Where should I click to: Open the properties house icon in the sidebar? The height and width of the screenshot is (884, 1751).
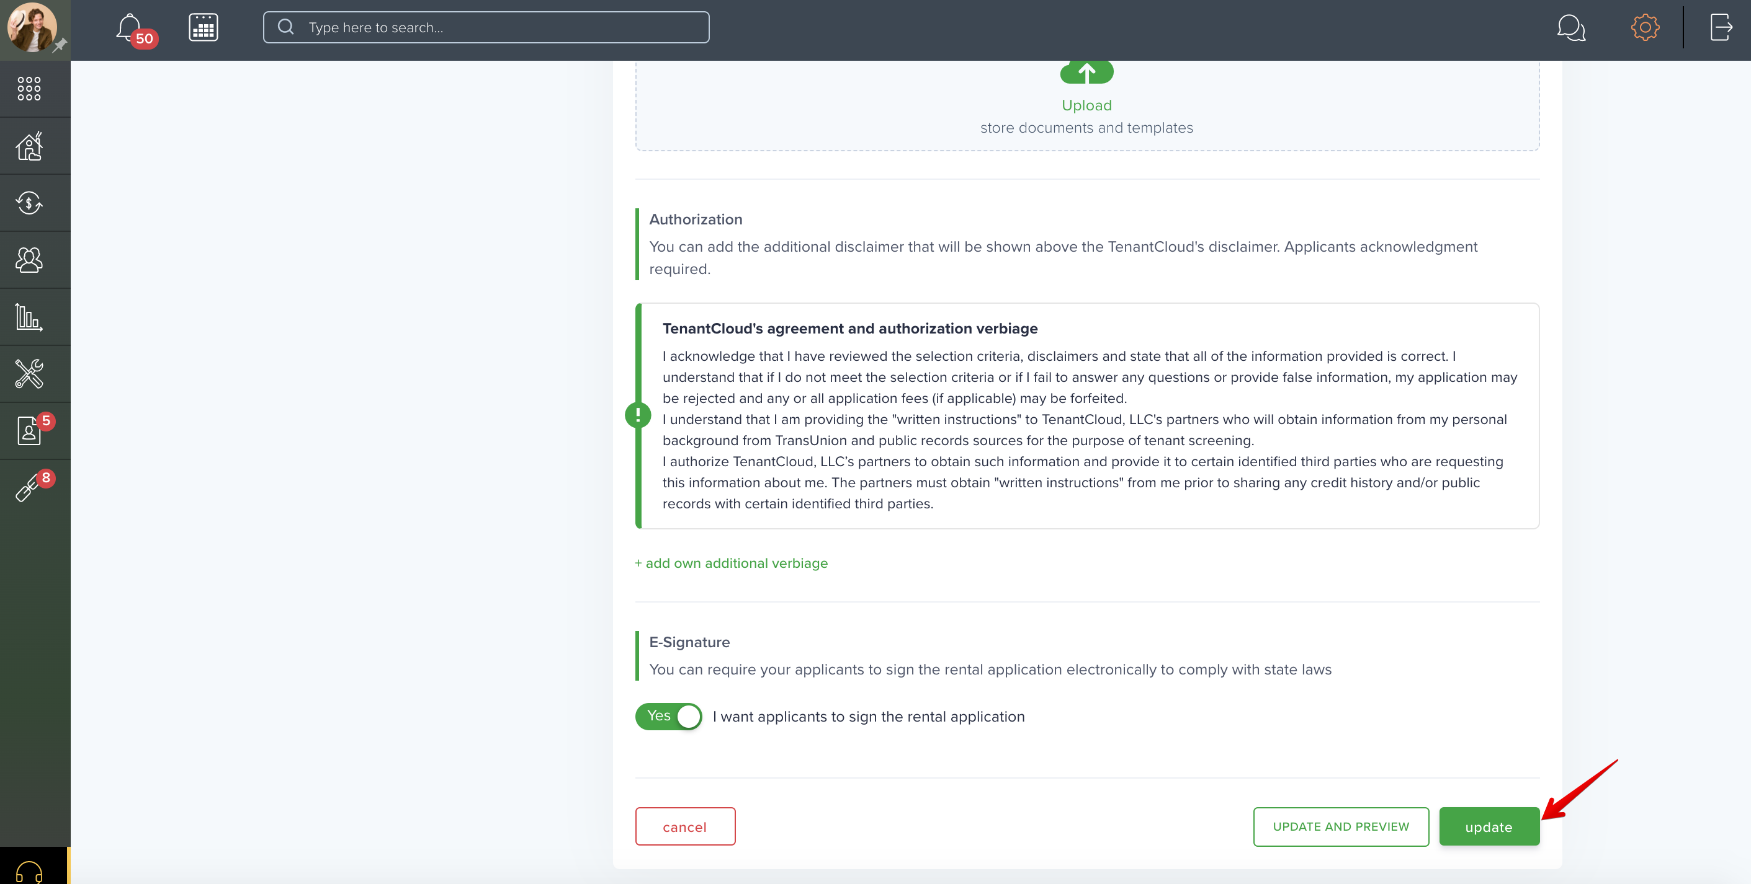(x=29, y=146)
